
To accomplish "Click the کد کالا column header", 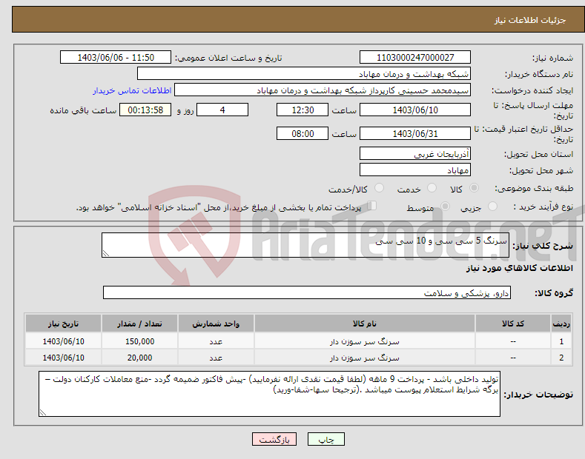I will pos(513,324).
